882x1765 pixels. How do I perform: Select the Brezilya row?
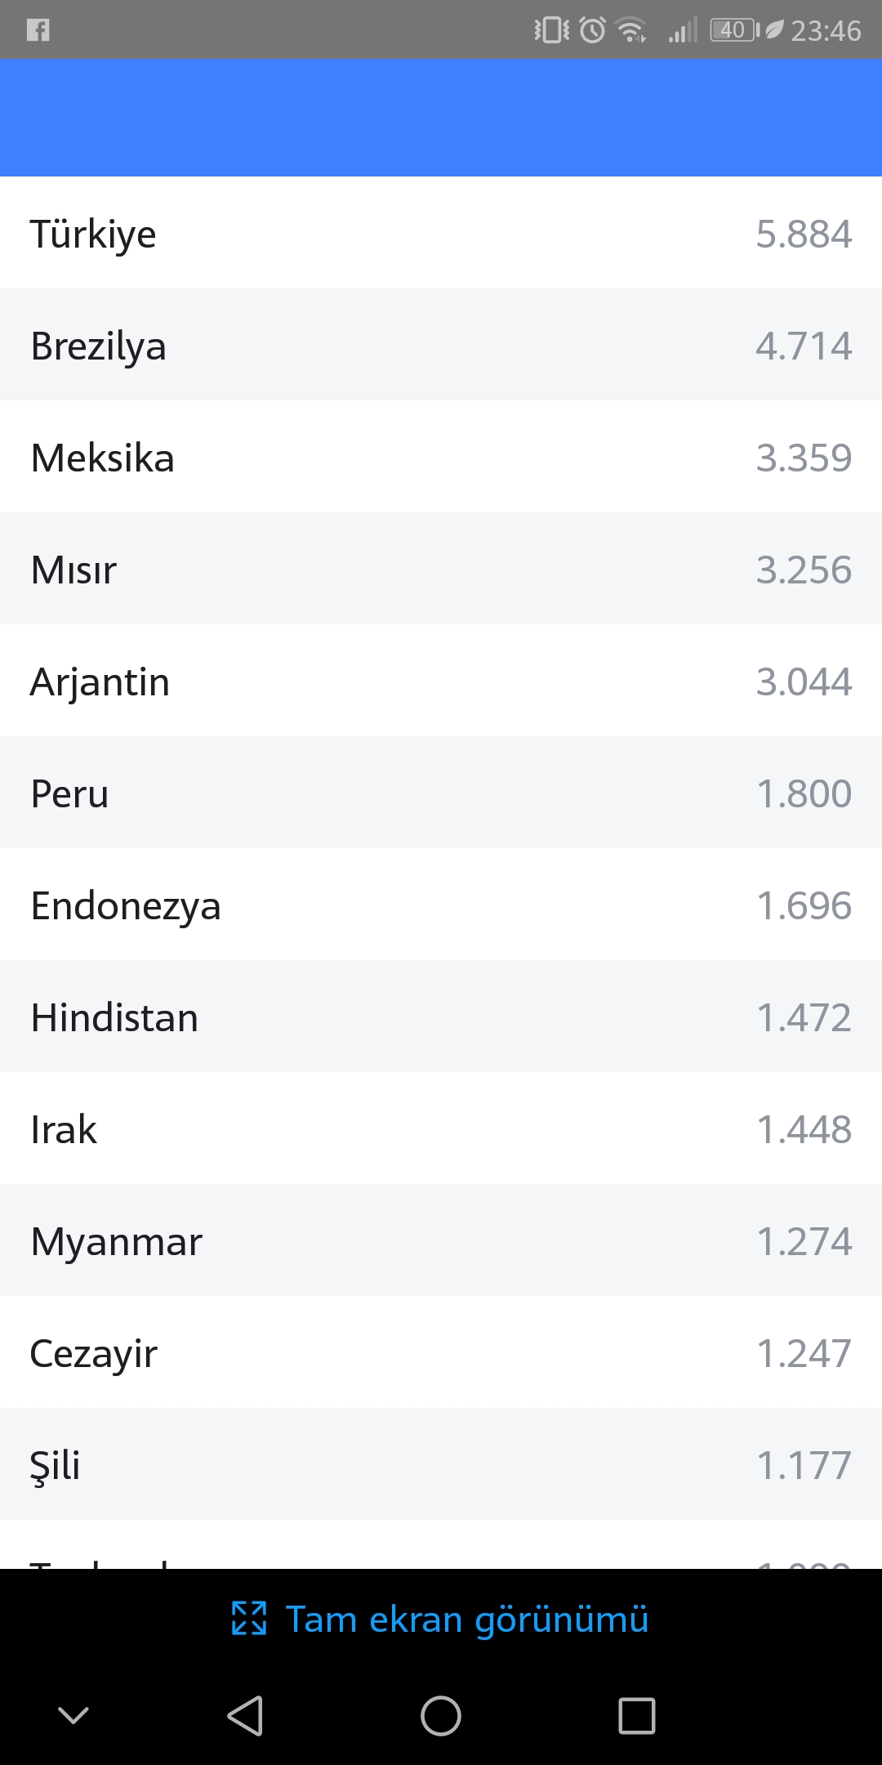[x=441, y=345]
